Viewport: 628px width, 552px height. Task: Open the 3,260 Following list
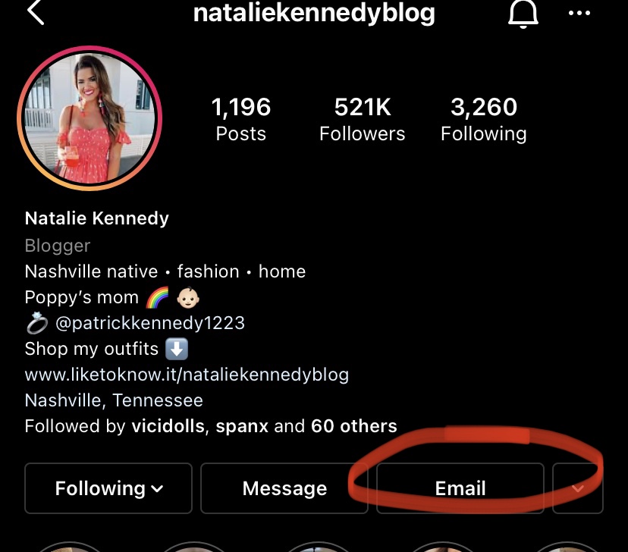[484, 119]
